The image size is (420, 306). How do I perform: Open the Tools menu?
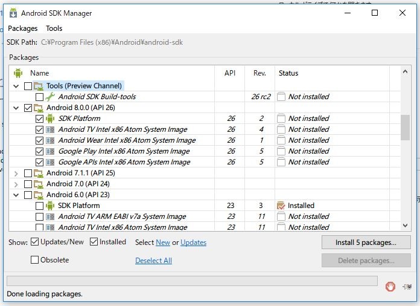[x=54, y=28]
